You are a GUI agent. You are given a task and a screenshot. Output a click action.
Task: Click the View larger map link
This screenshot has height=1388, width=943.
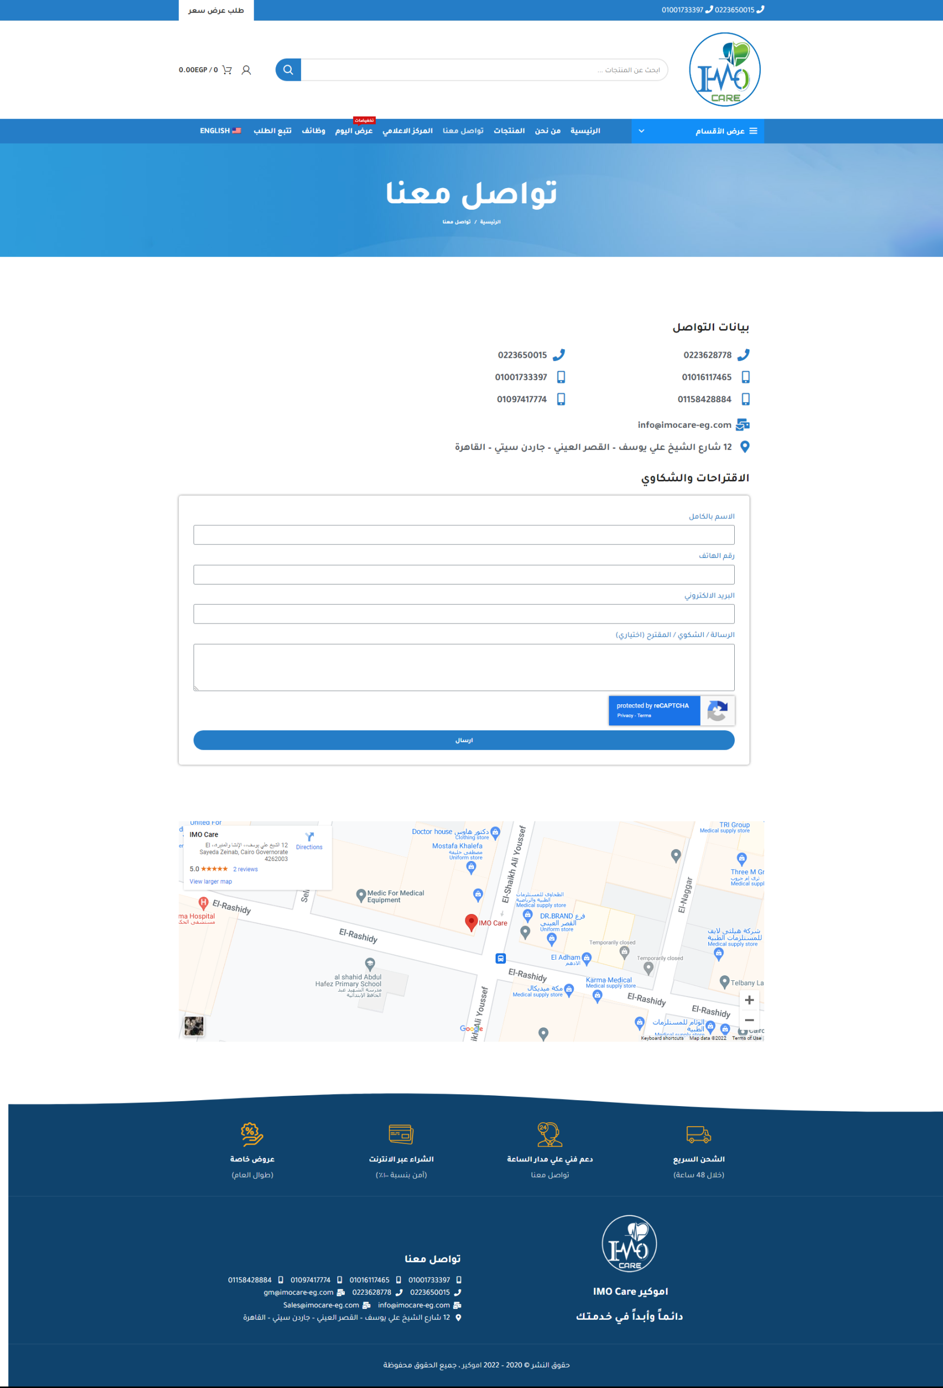point(211,882)
